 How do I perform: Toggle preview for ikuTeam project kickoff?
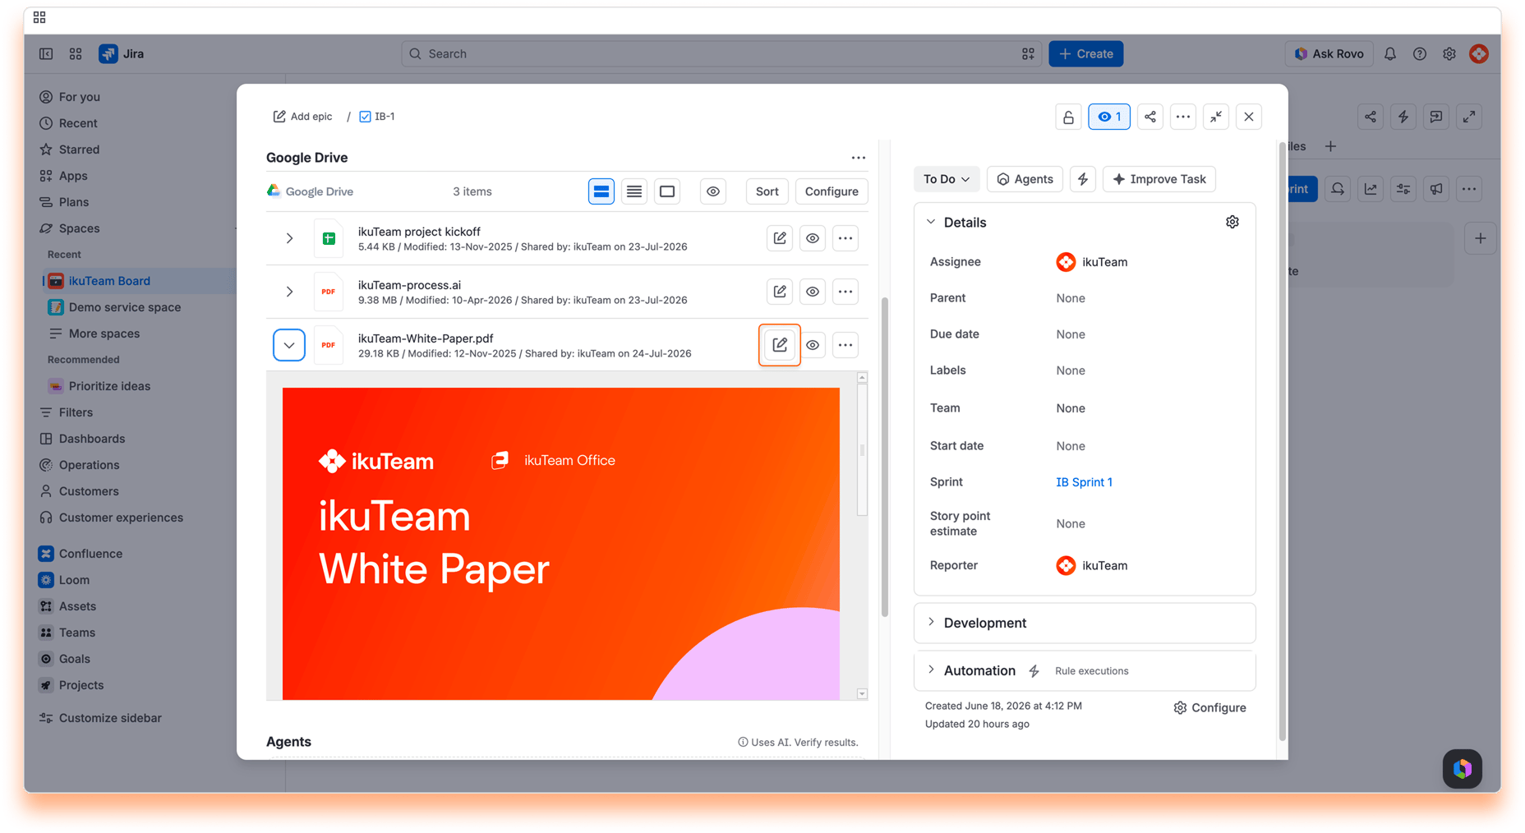coord(812,238)
